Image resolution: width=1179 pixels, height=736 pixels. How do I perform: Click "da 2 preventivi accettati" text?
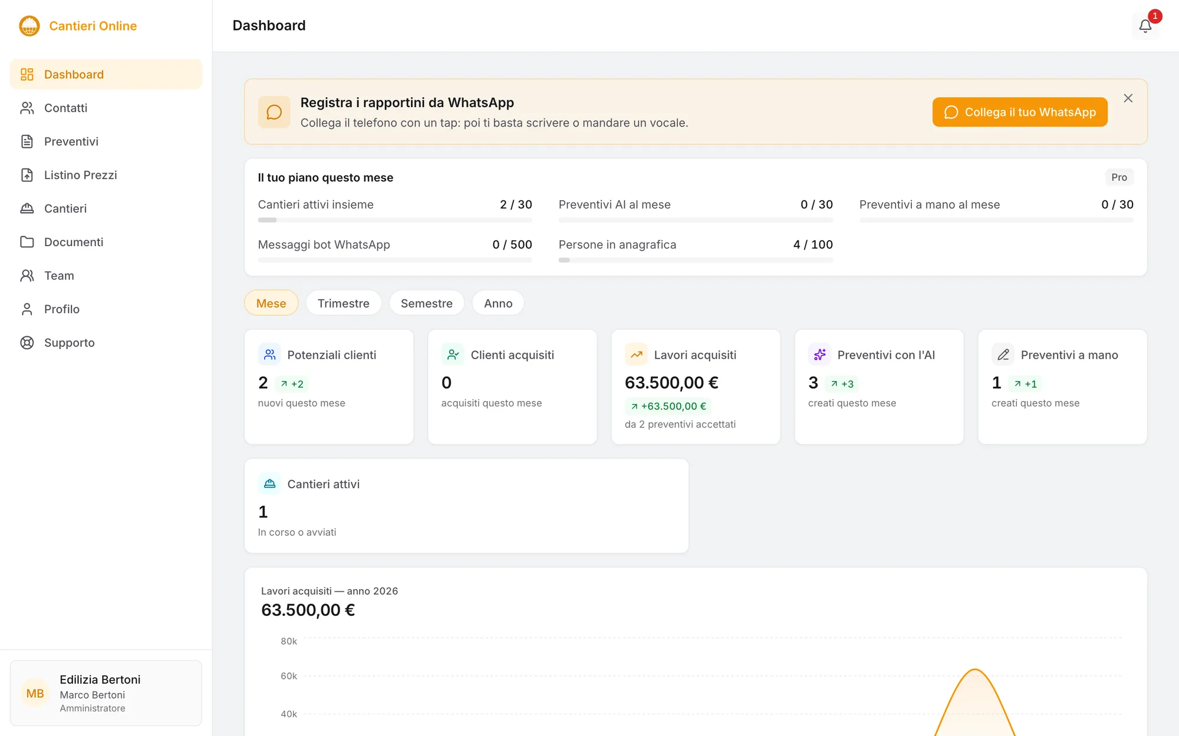click(x=680, y=424)
